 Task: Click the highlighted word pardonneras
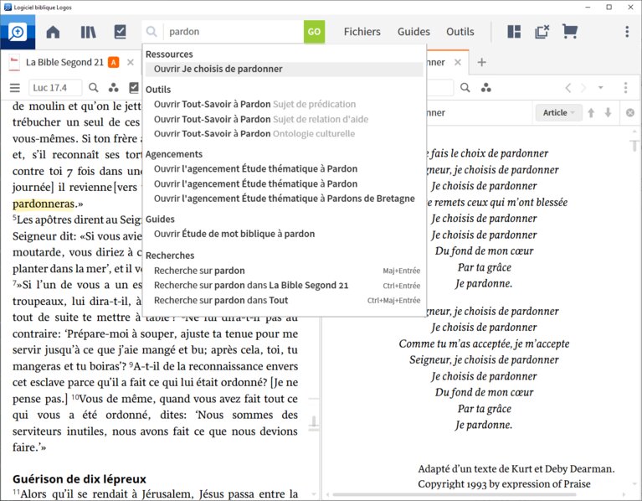coord(44,204)
